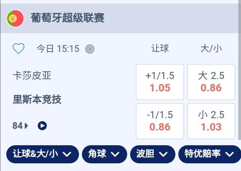Viewport: 241px width, 171px height.
Task: Expand the 角球 corners dropdown
Action: [104, 154]
